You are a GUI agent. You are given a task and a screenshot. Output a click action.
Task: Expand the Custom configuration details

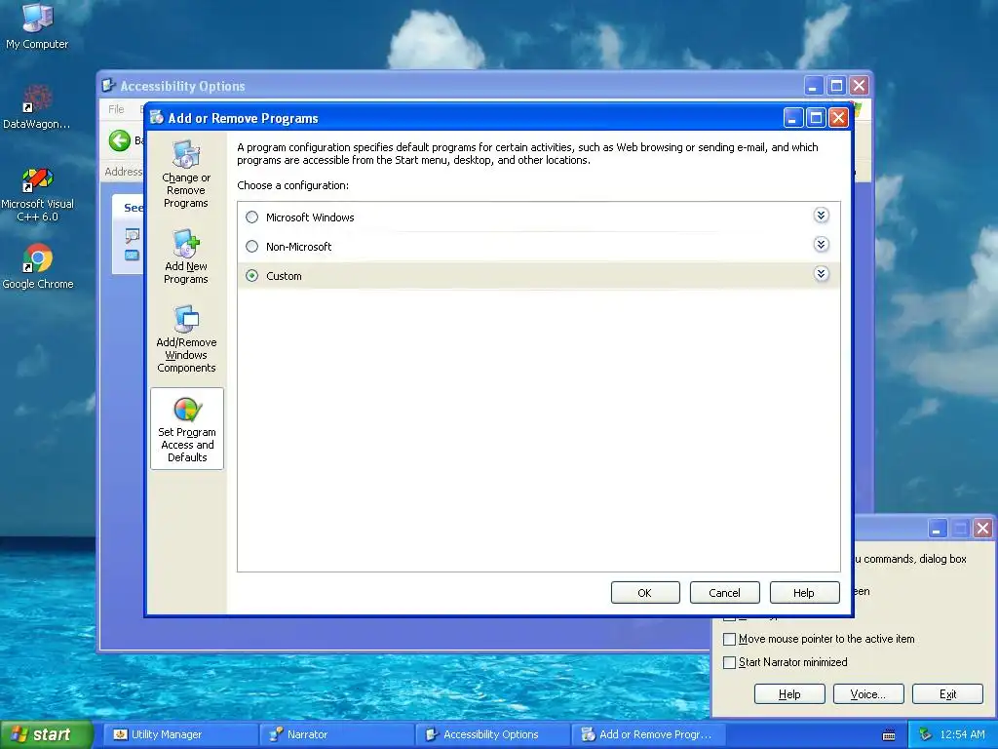click(x=821, y=274)
